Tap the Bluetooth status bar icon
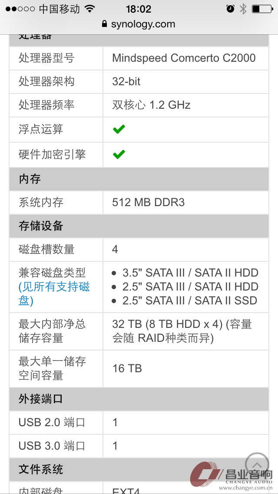Image resolution: width=278 pixels, height=494 pixels. tap(243, 9)
